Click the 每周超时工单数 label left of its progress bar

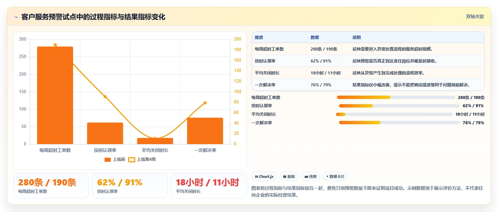(266, 98)
